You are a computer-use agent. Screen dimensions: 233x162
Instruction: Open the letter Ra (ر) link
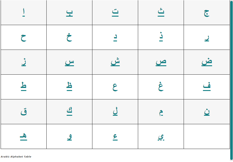tap(207, 38)
